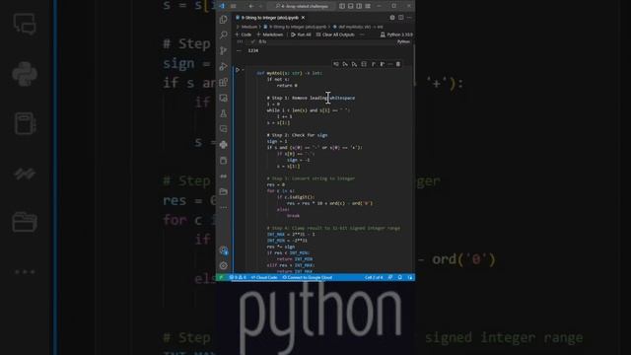Open the remote window status indicator
The height and width of the screenshot is (355, 631).
click(x=221, y=277)
